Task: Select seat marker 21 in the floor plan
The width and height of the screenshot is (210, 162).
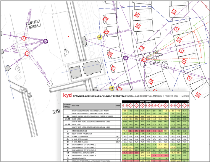Action: [x=113, y=68]
